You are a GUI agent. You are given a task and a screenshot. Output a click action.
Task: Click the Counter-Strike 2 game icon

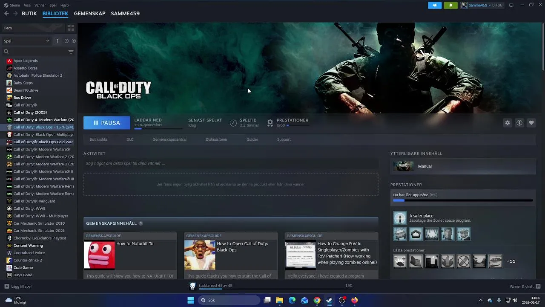click(9, 260)
